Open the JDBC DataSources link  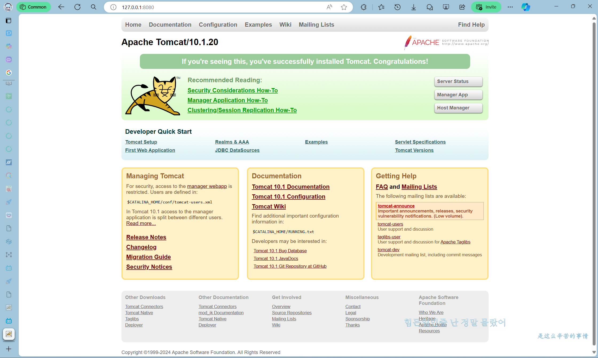tap(237, 150)
